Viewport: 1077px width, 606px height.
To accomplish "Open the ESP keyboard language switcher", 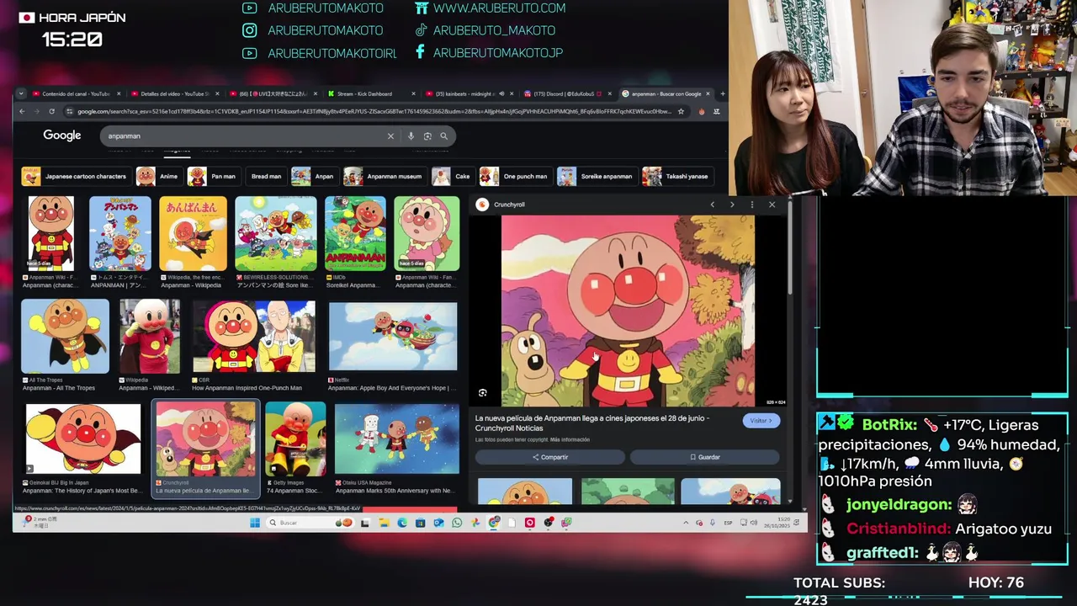I will [728, 523].
